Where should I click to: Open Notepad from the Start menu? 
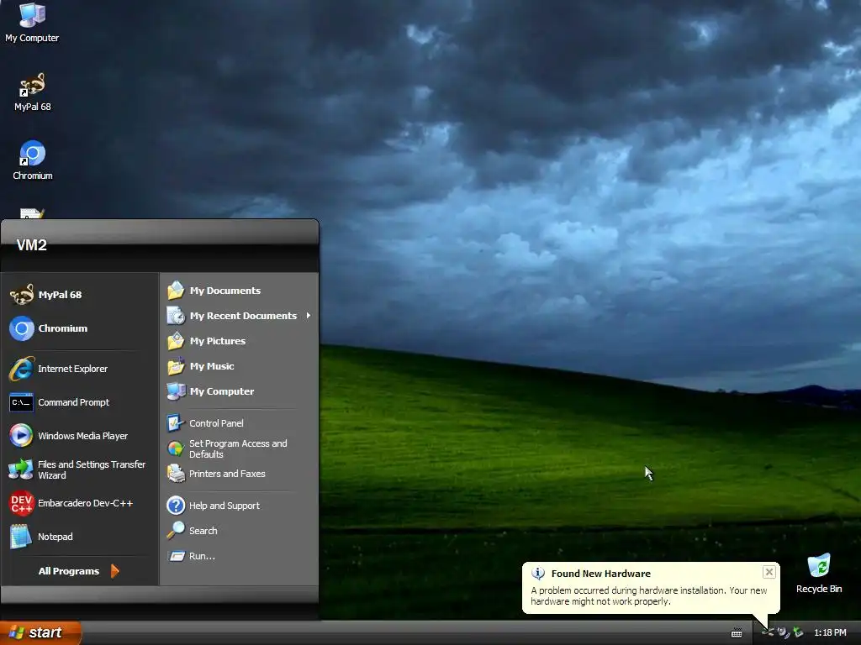pyautogui.click(x=80, y=537)
